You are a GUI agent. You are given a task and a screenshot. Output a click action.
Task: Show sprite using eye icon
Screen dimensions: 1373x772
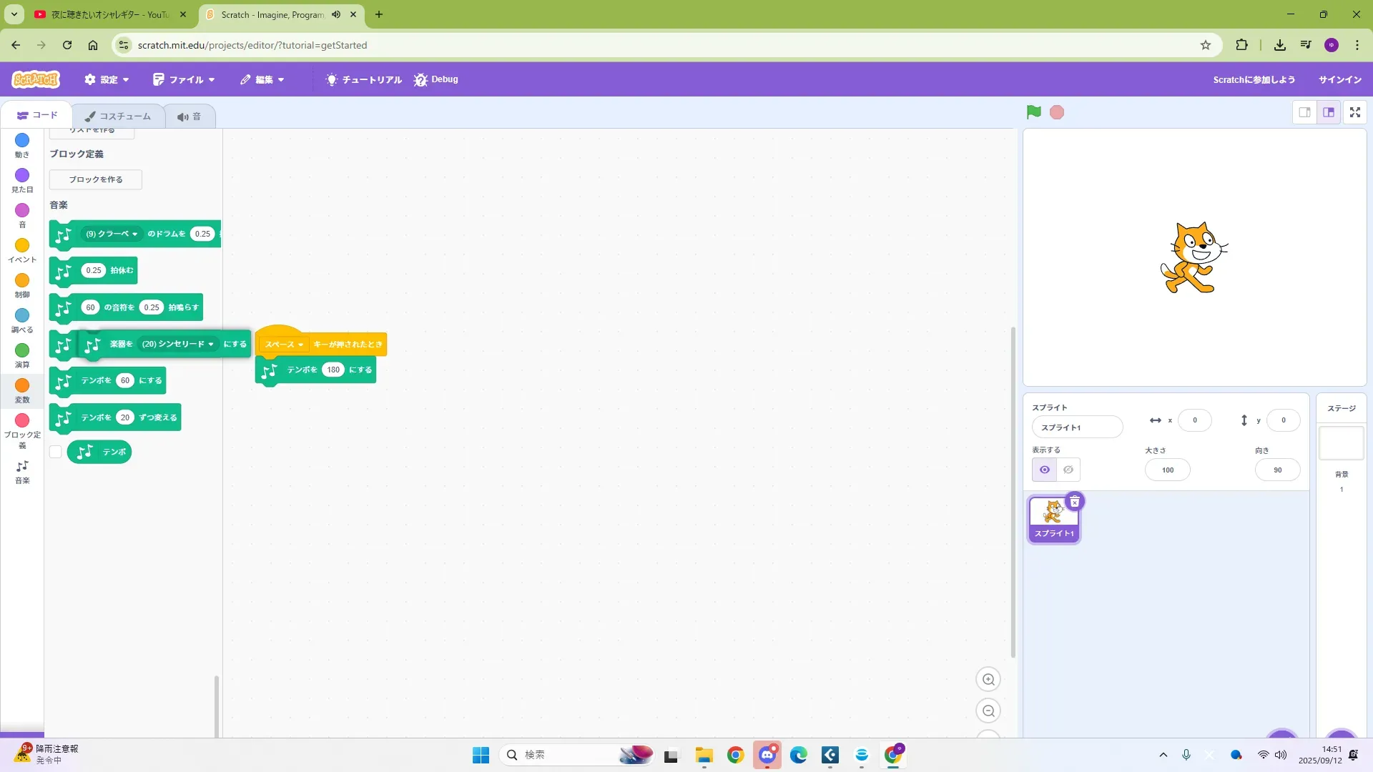(1044, 470)
